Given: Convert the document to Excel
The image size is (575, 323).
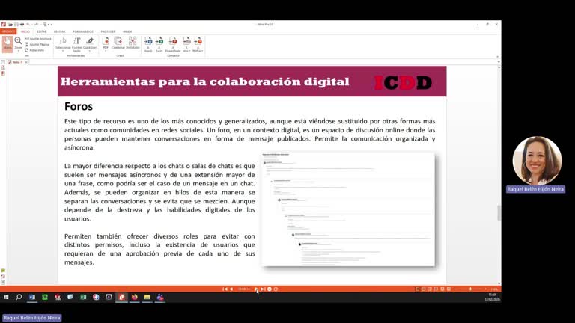Looking at the screenshot, I should click(159, 44).
